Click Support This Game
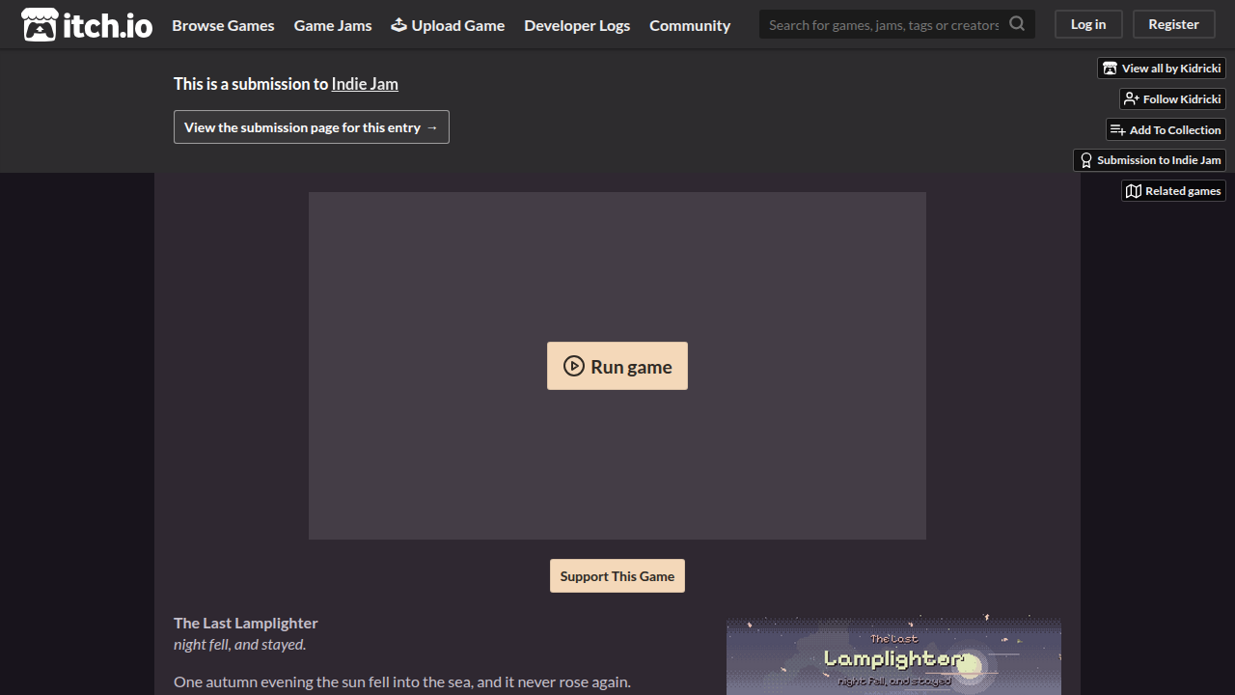The height and width of the screenshot is (695, 1235). tap(617, 576)
